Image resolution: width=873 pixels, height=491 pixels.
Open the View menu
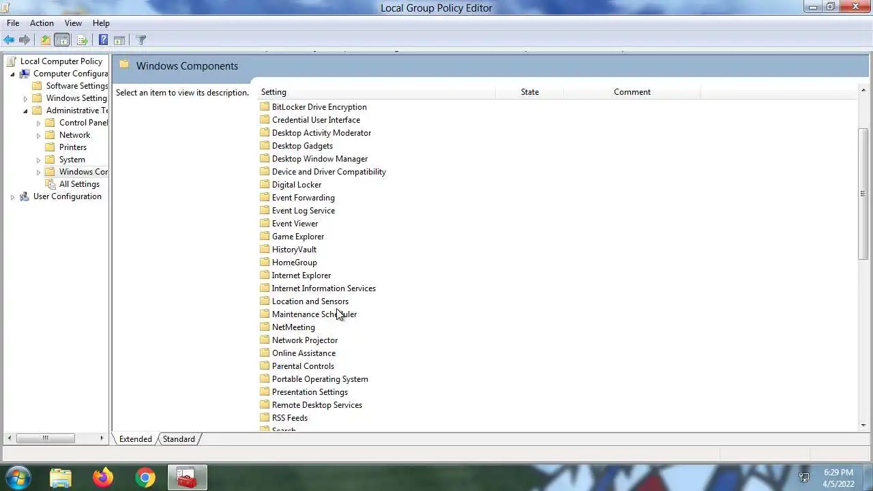coord(73,23)
